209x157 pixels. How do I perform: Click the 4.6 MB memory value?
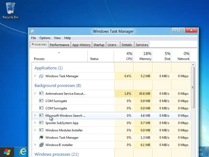(145, 116)
